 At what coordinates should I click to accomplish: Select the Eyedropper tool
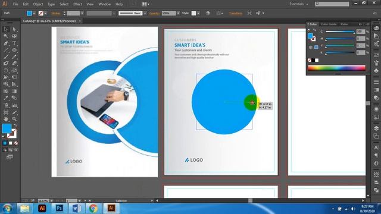(6, 98)
